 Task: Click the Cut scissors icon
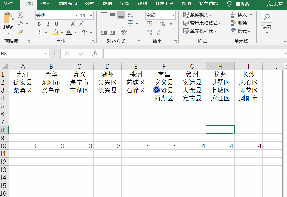(20, 15)
